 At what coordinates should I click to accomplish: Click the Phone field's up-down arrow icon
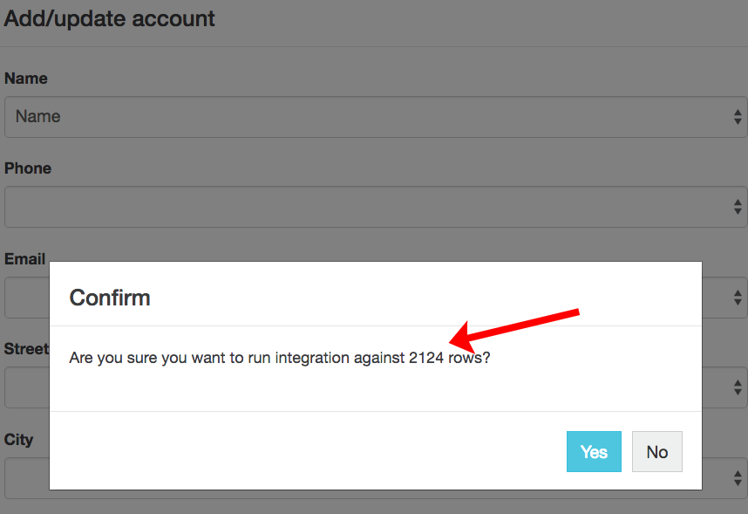coord(738,207)
